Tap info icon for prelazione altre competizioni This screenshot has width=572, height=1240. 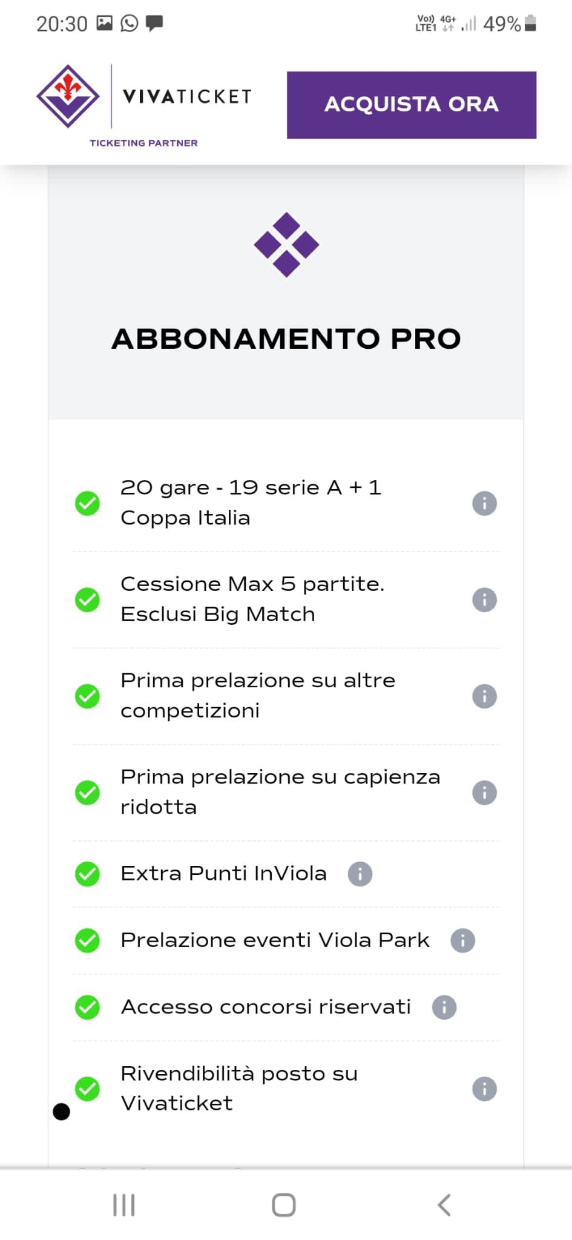tap(484, 696)
